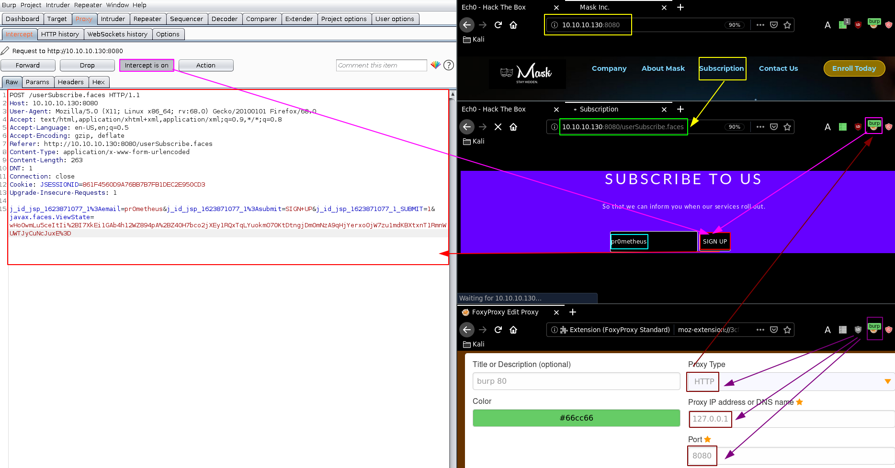Image resolution: width=895 pixels, height=468 pixels.
Task: Stop loading with X in Subscription browser window
Action: click(x=498, y=127)
